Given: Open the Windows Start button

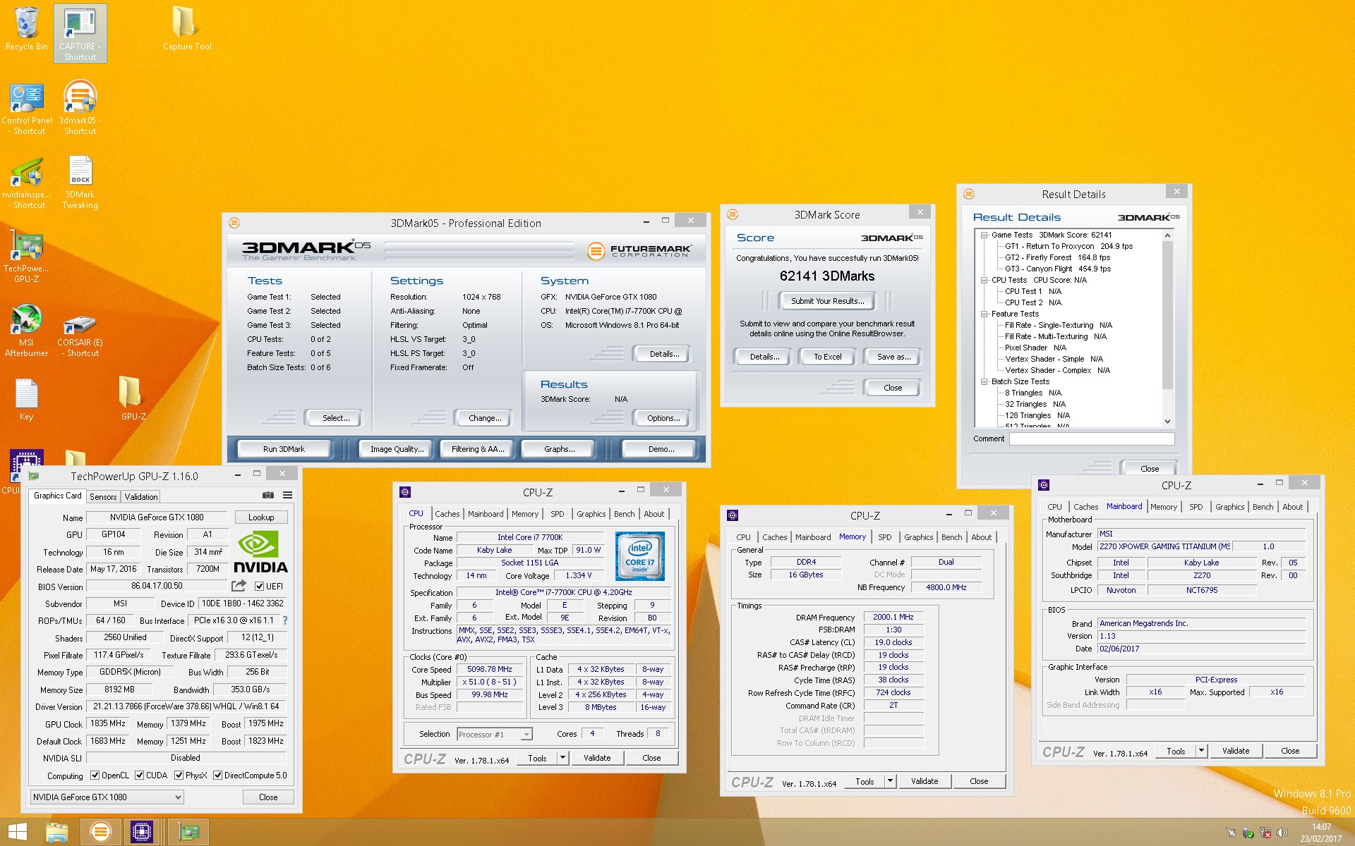Looking at the screenshot, I should 18,832.
